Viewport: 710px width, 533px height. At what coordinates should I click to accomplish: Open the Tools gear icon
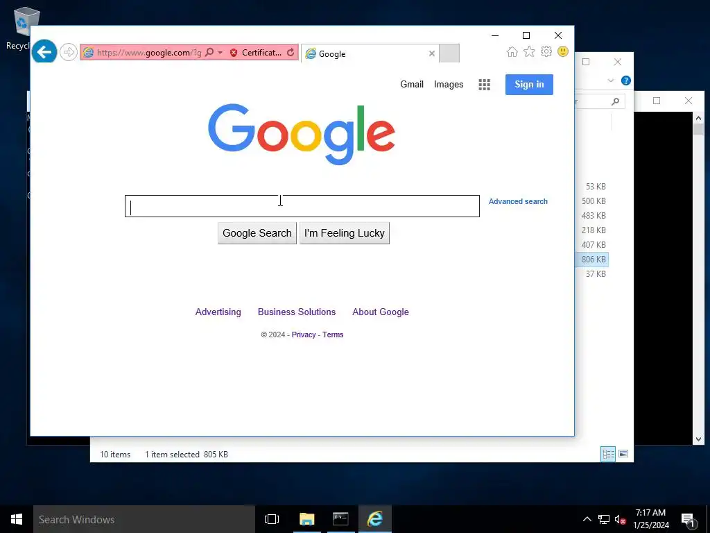546,51
